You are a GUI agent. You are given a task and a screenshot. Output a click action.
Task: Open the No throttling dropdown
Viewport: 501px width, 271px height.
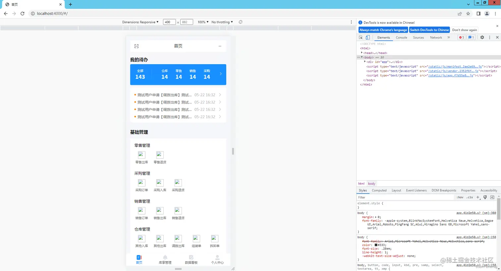pyautogui.click(x=222, y=22)
